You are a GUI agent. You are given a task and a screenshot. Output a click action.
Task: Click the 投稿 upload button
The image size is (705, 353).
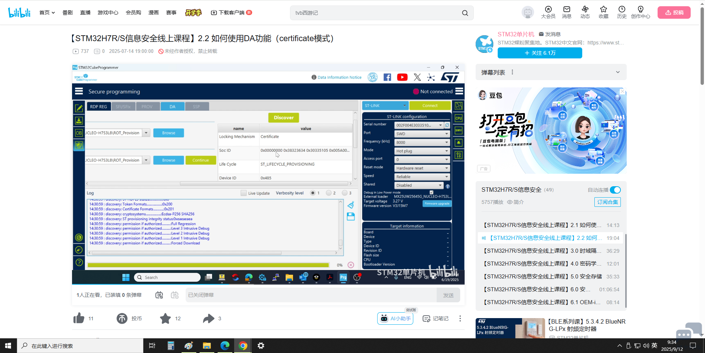[x=674, y=12]
